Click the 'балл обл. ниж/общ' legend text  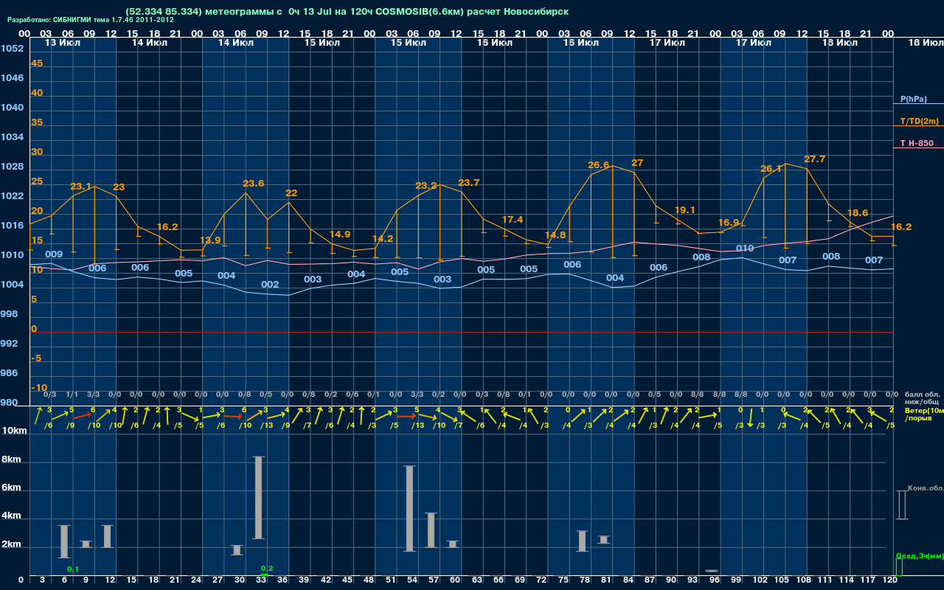pos(922,398)
